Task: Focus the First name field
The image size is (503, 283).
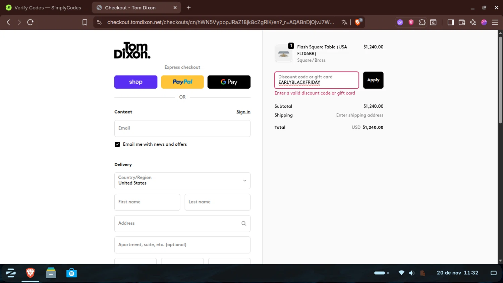Action: pos(147,202)
